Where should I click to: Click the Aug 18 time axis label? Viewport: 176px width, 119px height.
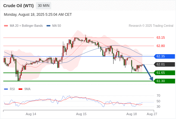tap(132, 114)
